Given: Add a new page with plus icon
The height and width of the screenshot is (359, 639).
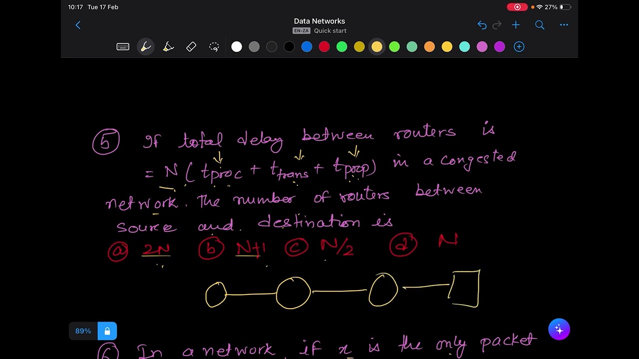Looking at the screenshot, I should [x=516, y=25].
